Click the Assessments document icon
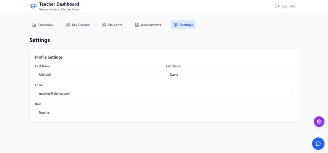 click(x=137, y=25)
